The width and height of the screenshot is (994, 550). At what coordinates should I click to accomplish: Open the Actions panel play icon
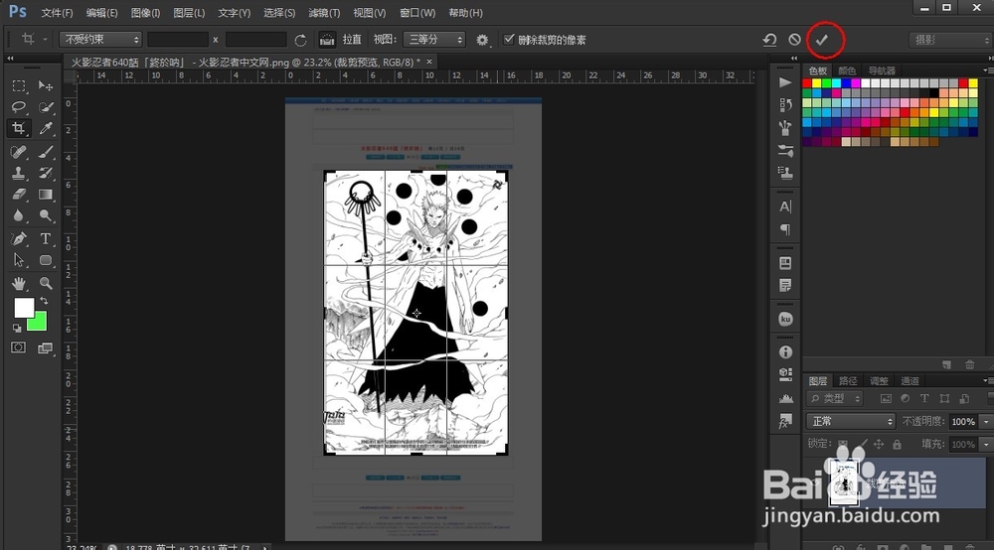coord(785,82)
